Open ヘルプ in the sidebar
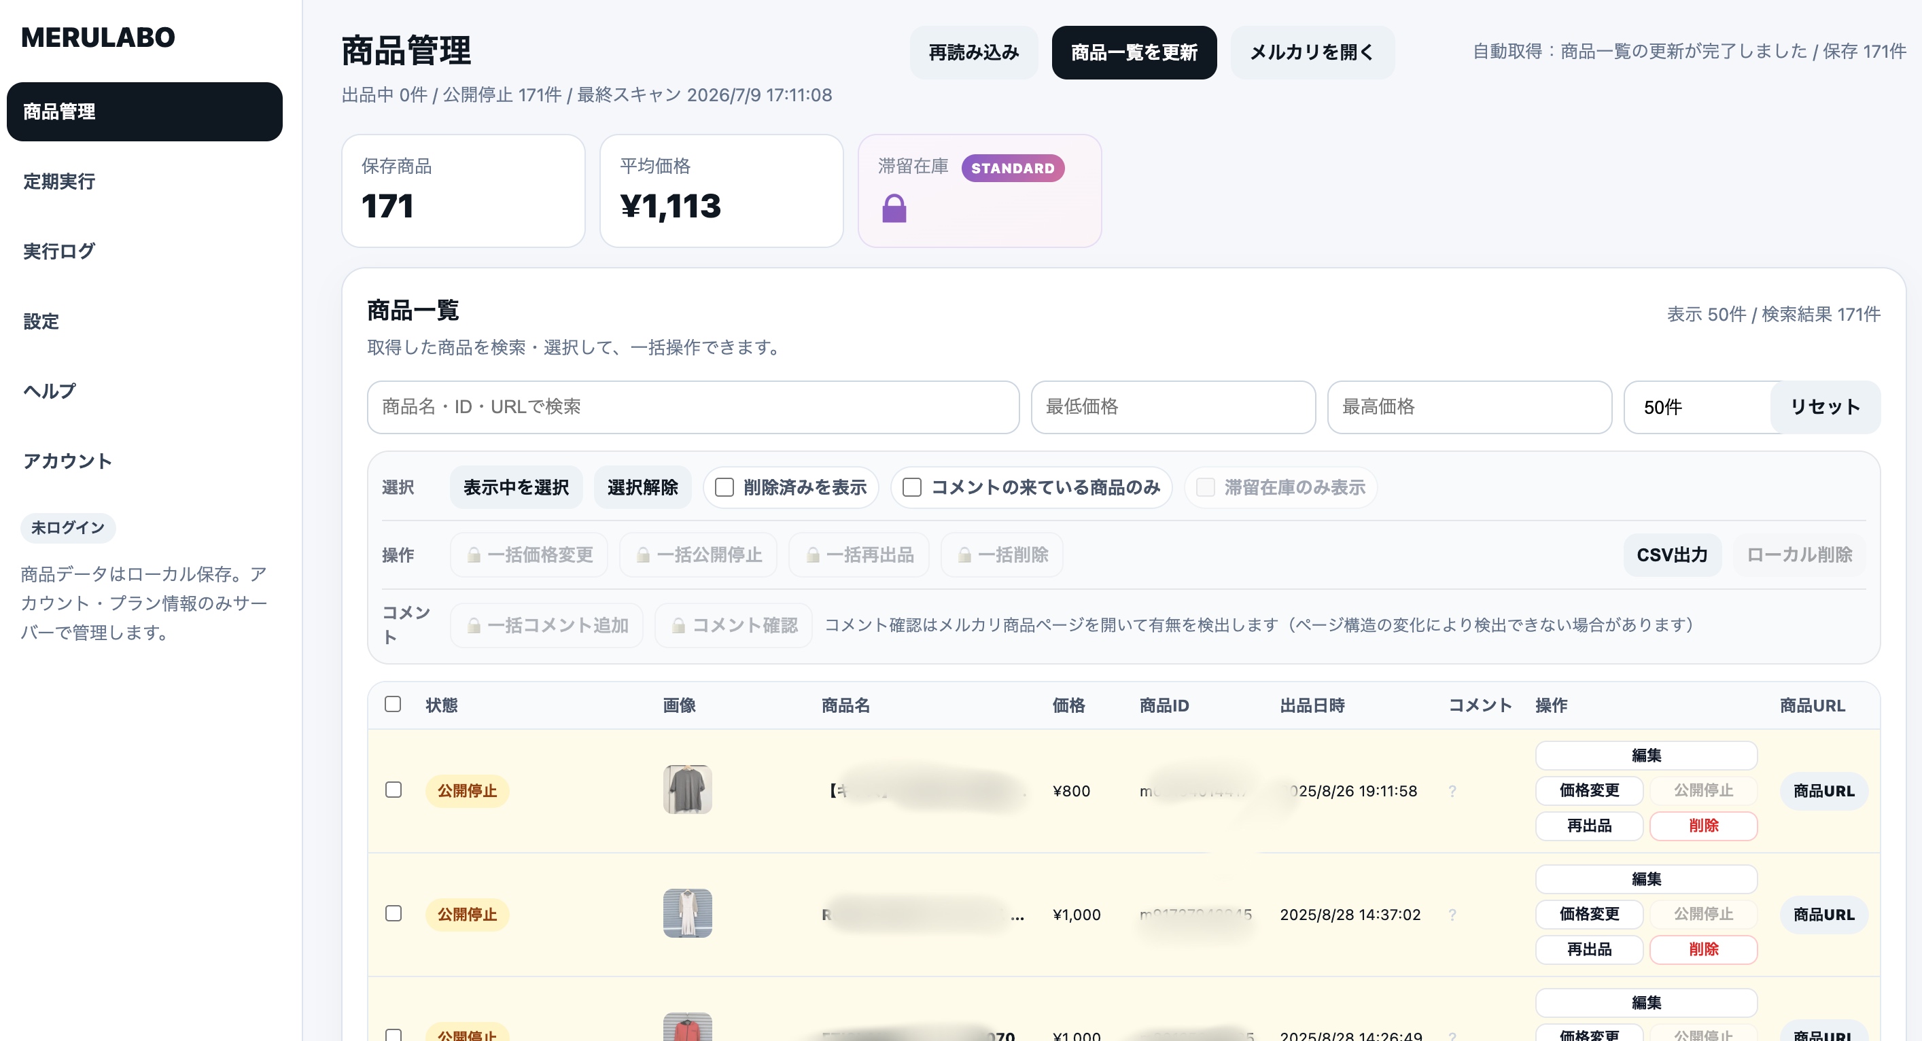This screenshot has height=1041, width=1922. point(49,391)
